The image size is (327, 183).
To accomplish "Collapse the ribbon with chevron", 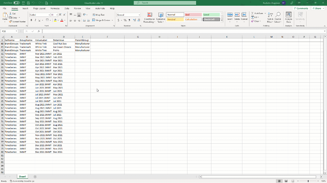I will (324, 26).
